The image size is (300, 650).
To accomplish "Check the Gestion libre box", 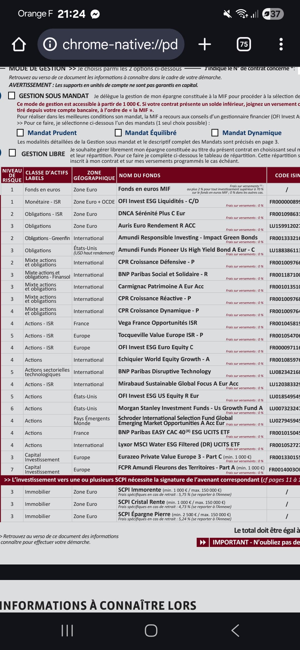I will 12,153.
